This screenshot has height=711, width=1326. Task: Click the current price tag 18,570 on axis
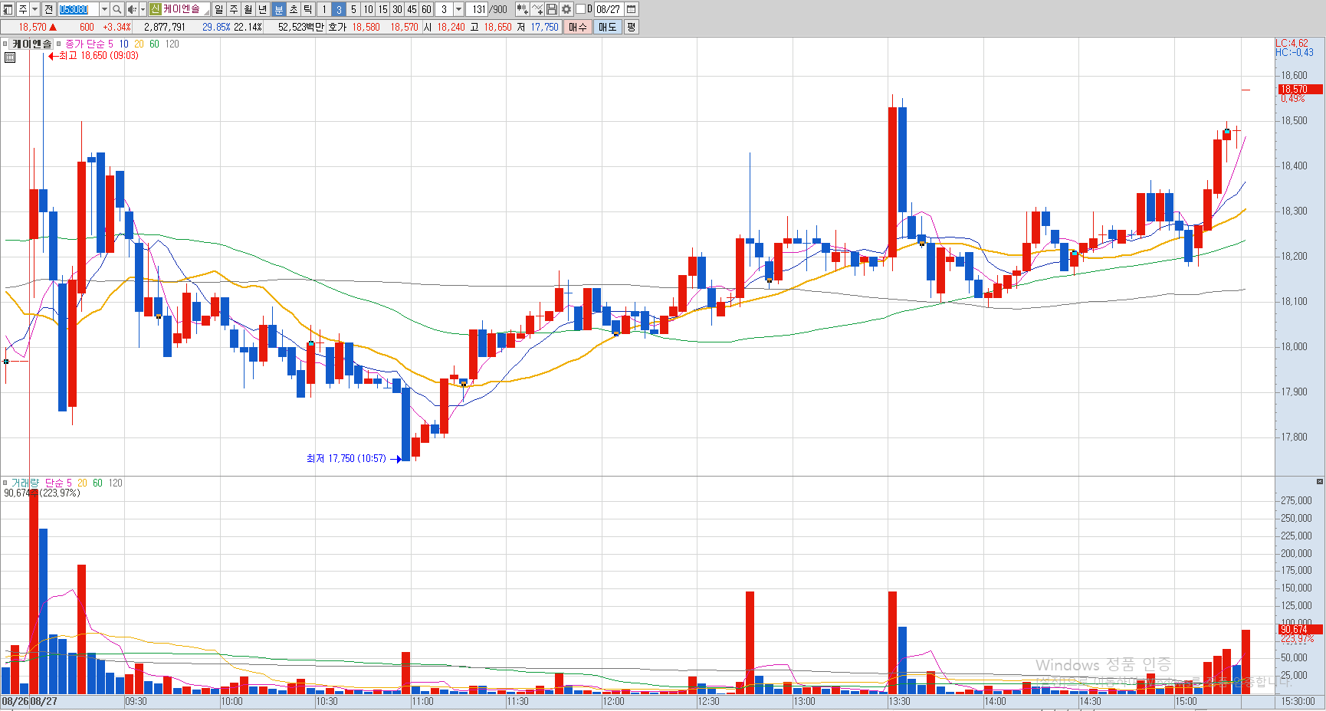tap(1300, 90)
